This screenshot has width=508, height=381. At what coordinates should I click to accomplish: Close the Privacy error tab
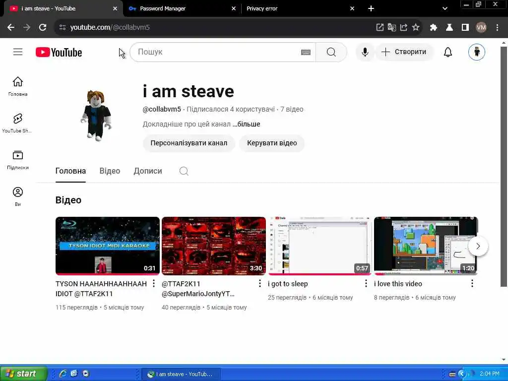coord(352,9)
